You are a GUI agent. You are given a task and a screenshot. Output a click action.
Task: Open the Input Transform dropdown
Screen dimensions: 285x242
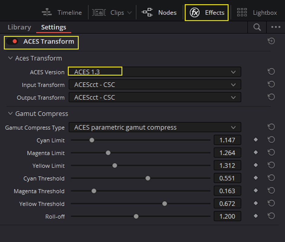155,84
